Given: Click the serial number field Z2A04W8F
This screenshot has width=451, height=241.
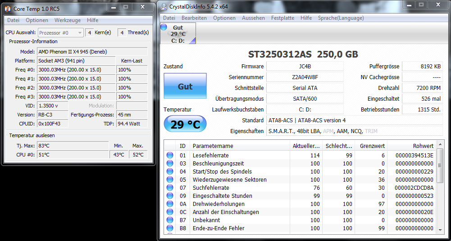Looking at the screenshot, I should [x=305, y=77].
